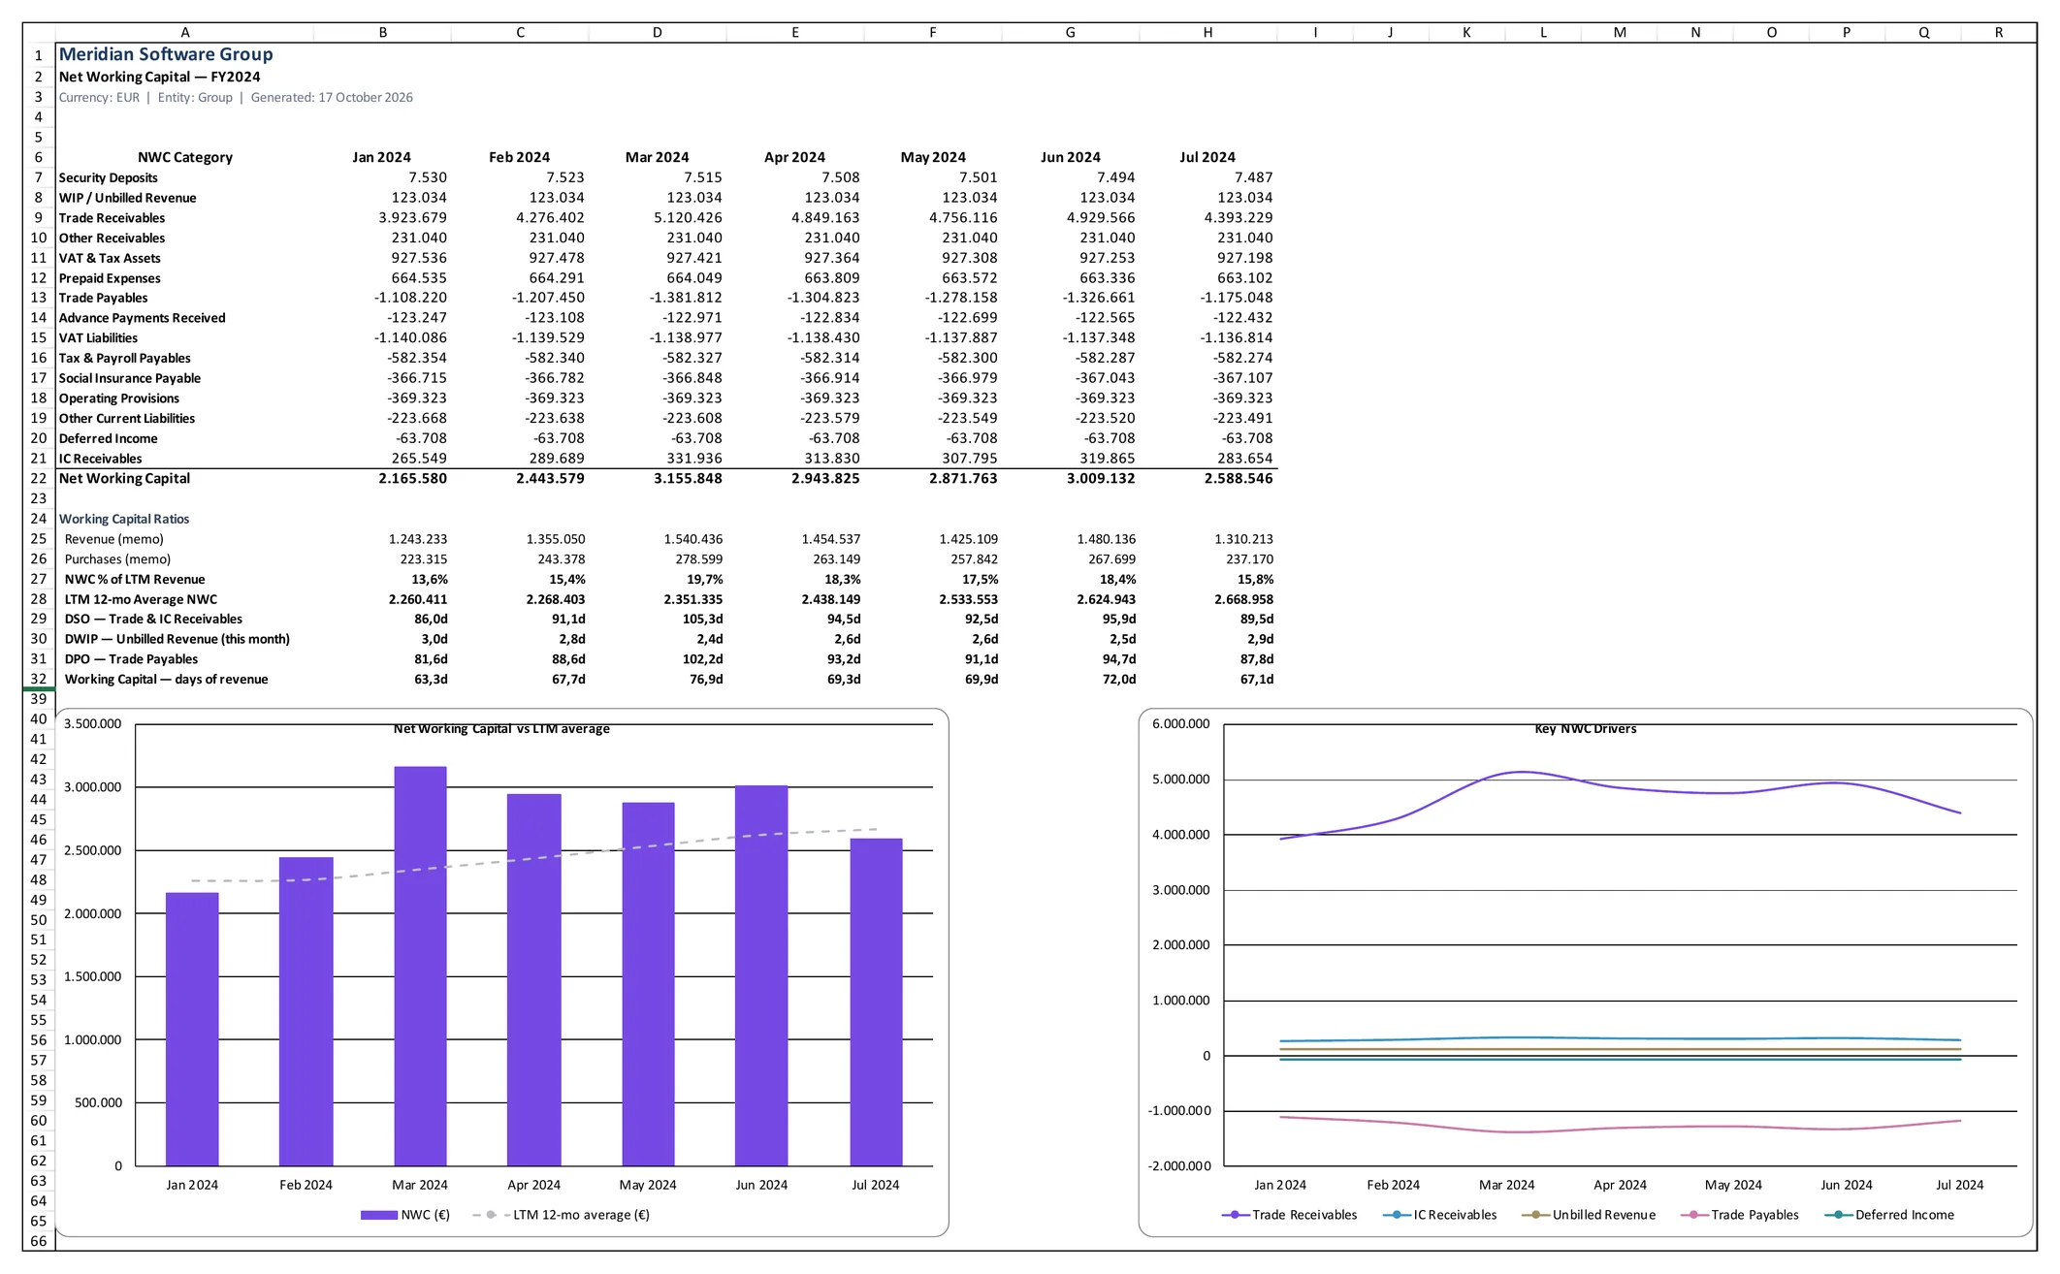Screen dimensions: 2060x1274
Task: Select VAT Liabilities value -1.140.086
Action: 411,338
